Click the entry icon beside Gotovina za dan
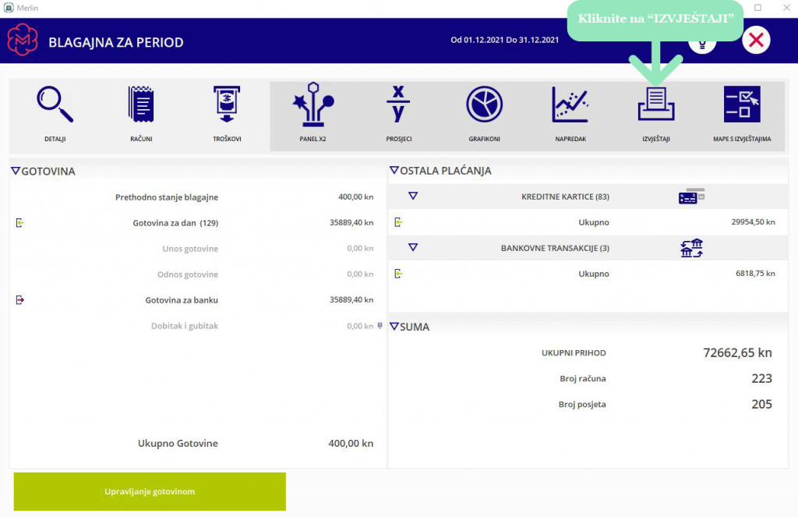This screenshot has width=798, height=517. tap(19, 222)
